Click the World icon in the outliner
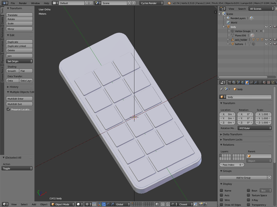This screenshot has width=277, height=207. (x=227, y=22)
